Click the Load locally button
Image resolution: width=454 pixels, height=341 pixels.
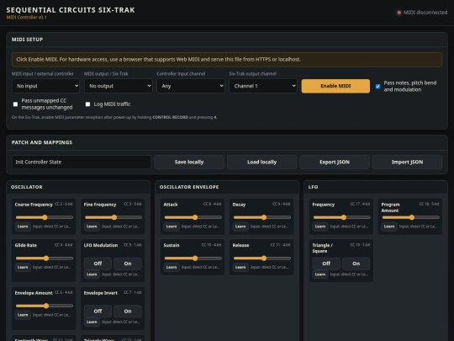(261, 163)
